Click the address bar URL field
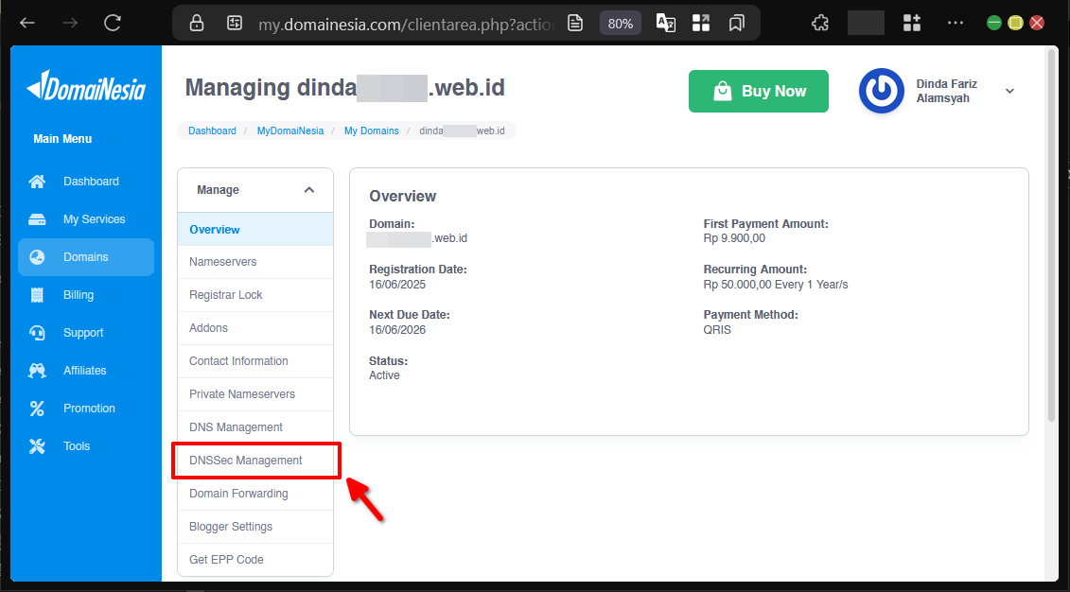 click(x=407, y=24)
